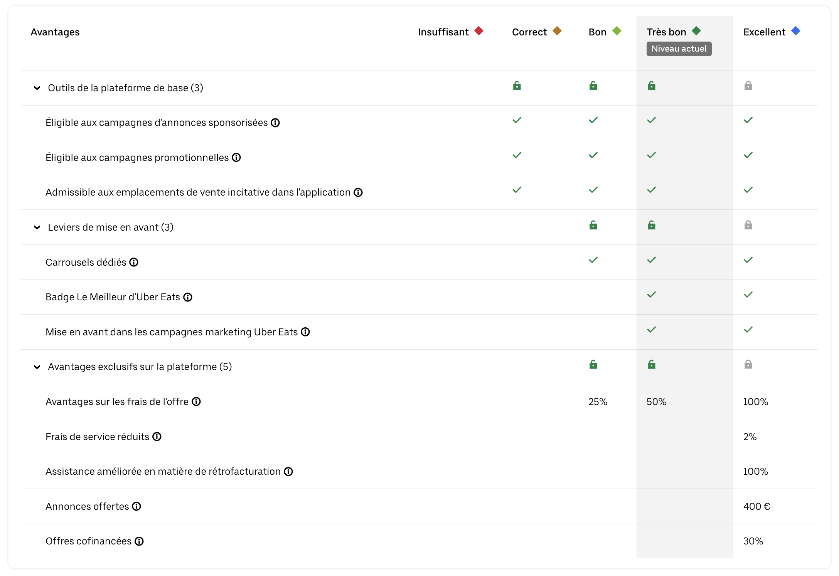Click Éligible aux campagnes d'annonces sponsorisées label
Viewport: 839px width, 576px height.
(x=157, y=123)
